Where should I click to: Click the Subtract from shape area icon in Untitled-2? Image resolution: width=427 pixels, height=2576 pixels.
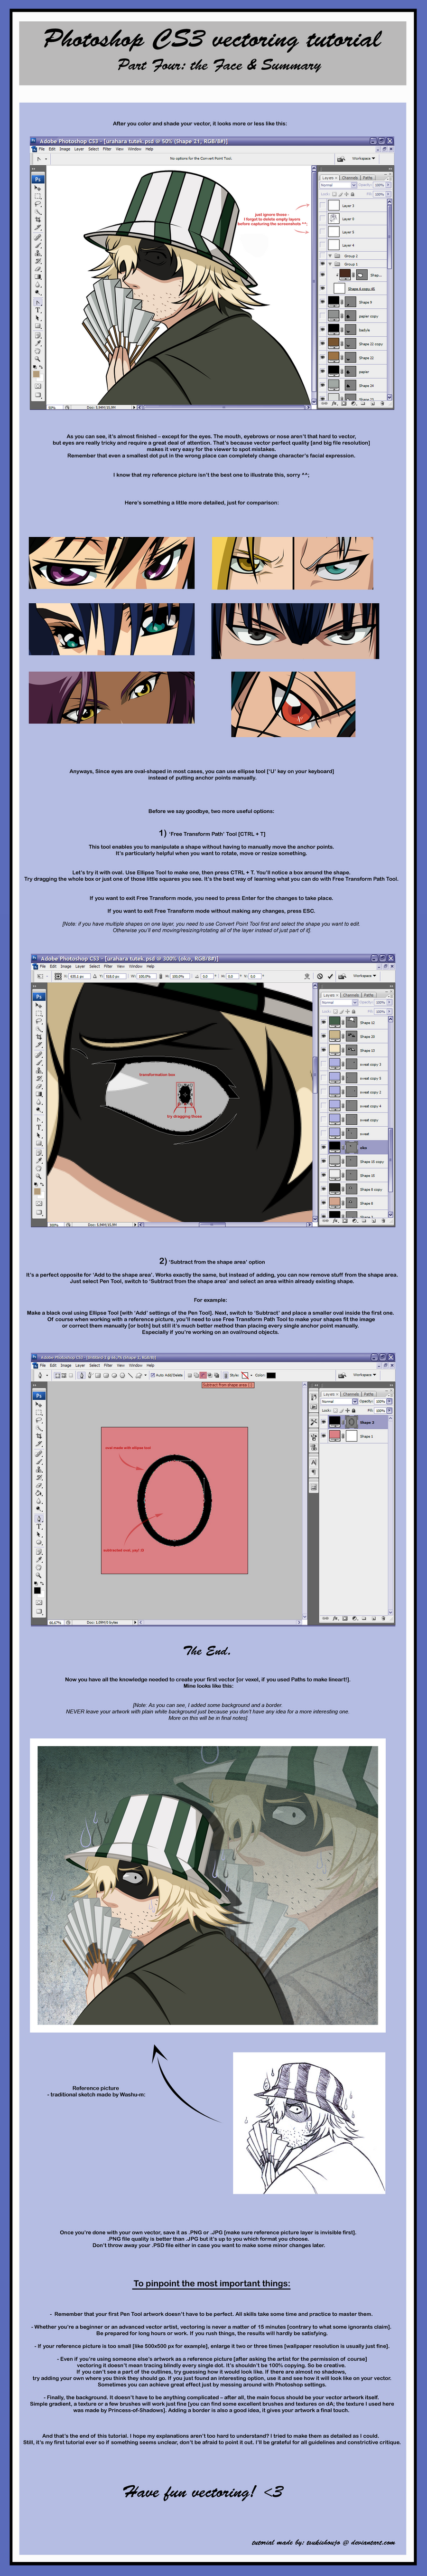[203, 1376]
